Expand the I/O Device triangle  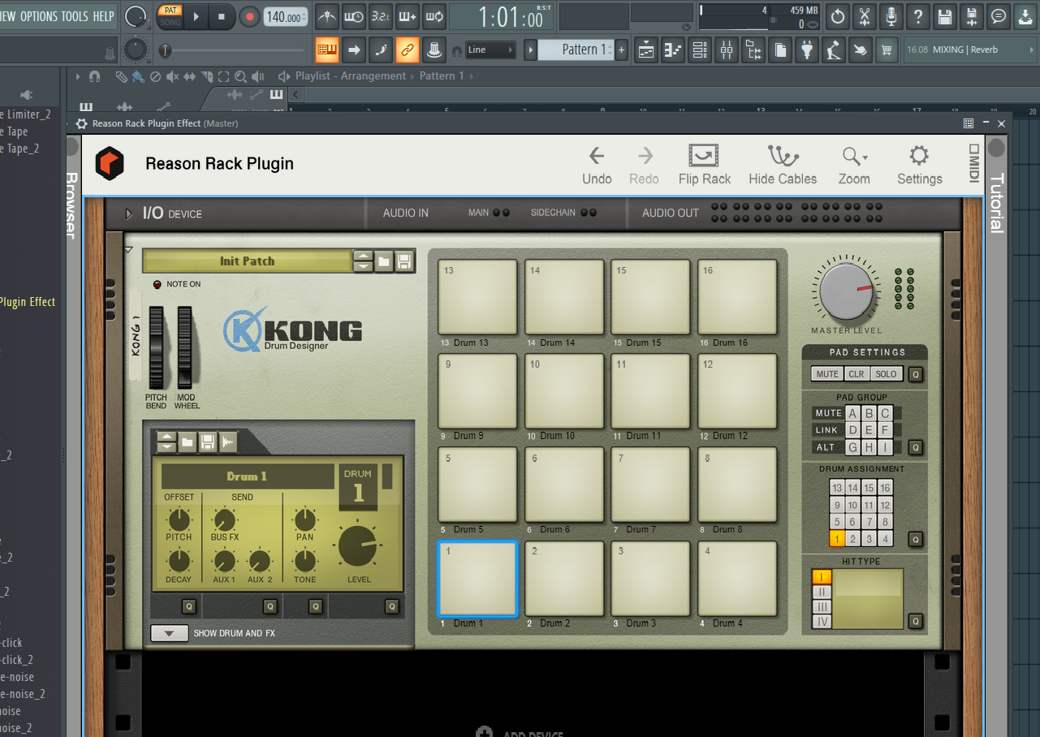point(129,214)
